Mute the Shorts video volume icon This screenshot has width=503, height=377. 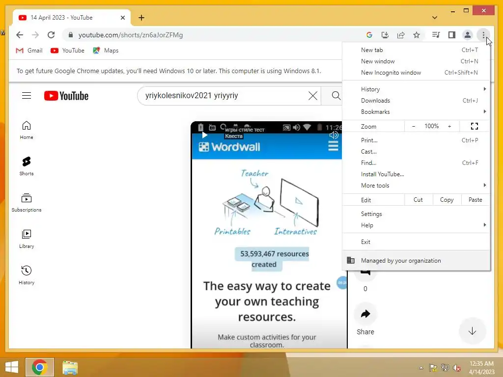click(x=334, y=135)
